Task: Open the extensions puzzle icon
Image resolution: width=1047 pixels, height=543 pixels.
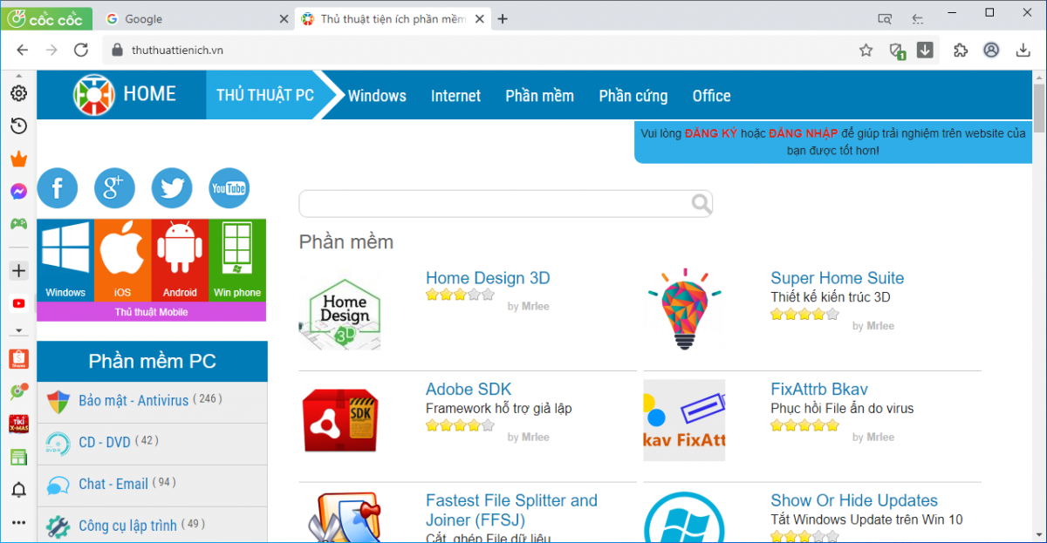Action: 961,51
